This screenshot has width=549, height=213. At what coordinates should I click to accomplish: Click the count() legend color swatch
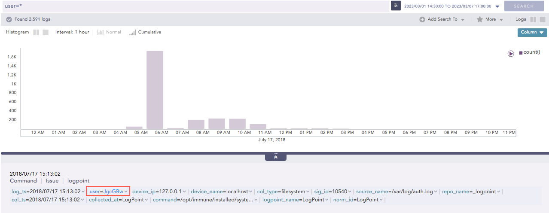point(521,53)
